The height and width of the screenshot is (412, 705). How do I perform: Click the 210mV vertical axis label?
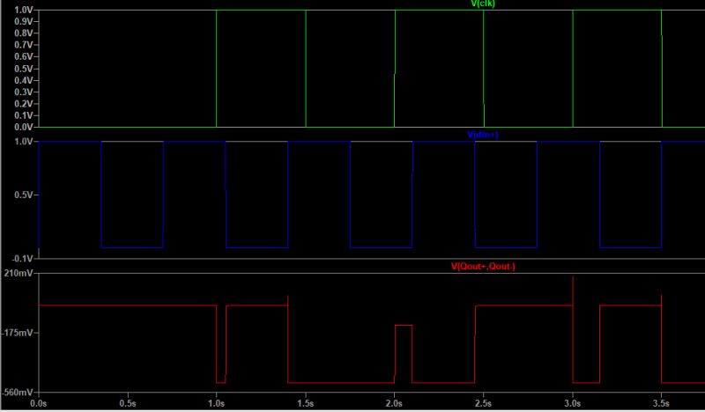coord(20,273)
